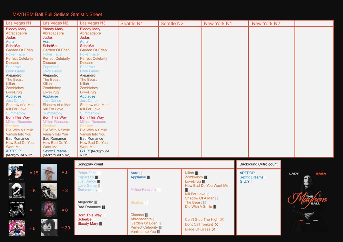Click The Fame Monster album cover
Screen dimensions: 343x242
(17, 191)
